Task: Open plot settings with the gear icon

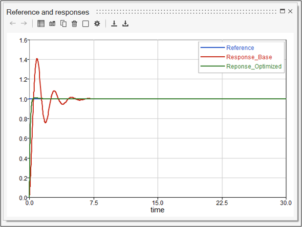Action: click(97, 23)
